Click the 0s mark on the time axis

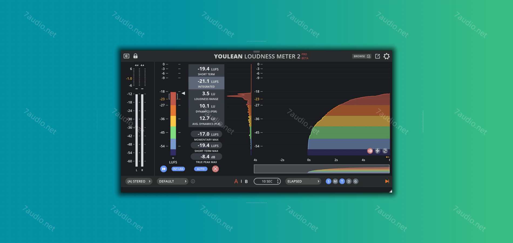pos(309,160)
